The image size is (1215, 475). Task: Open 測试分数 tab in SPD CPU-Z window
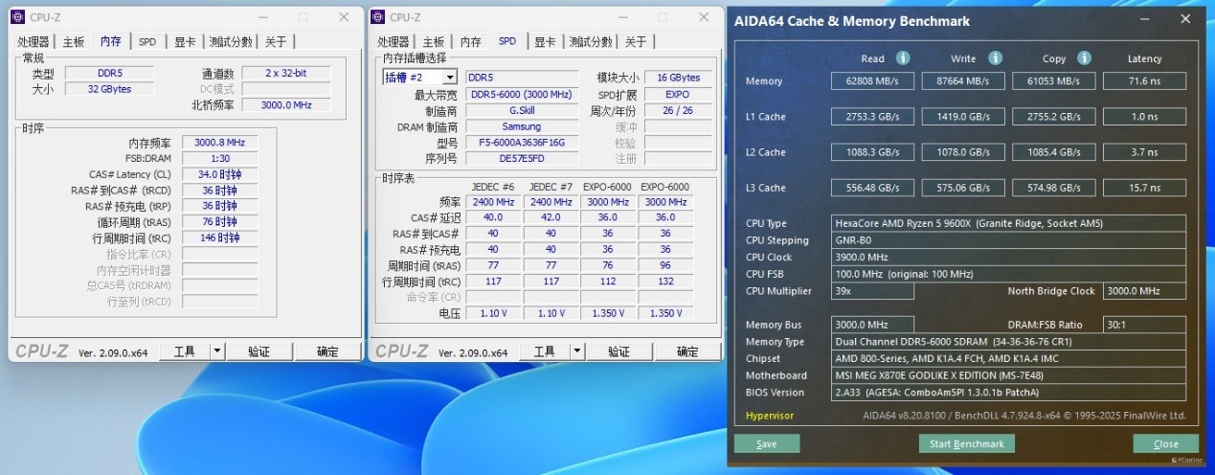tap(590, 42)
